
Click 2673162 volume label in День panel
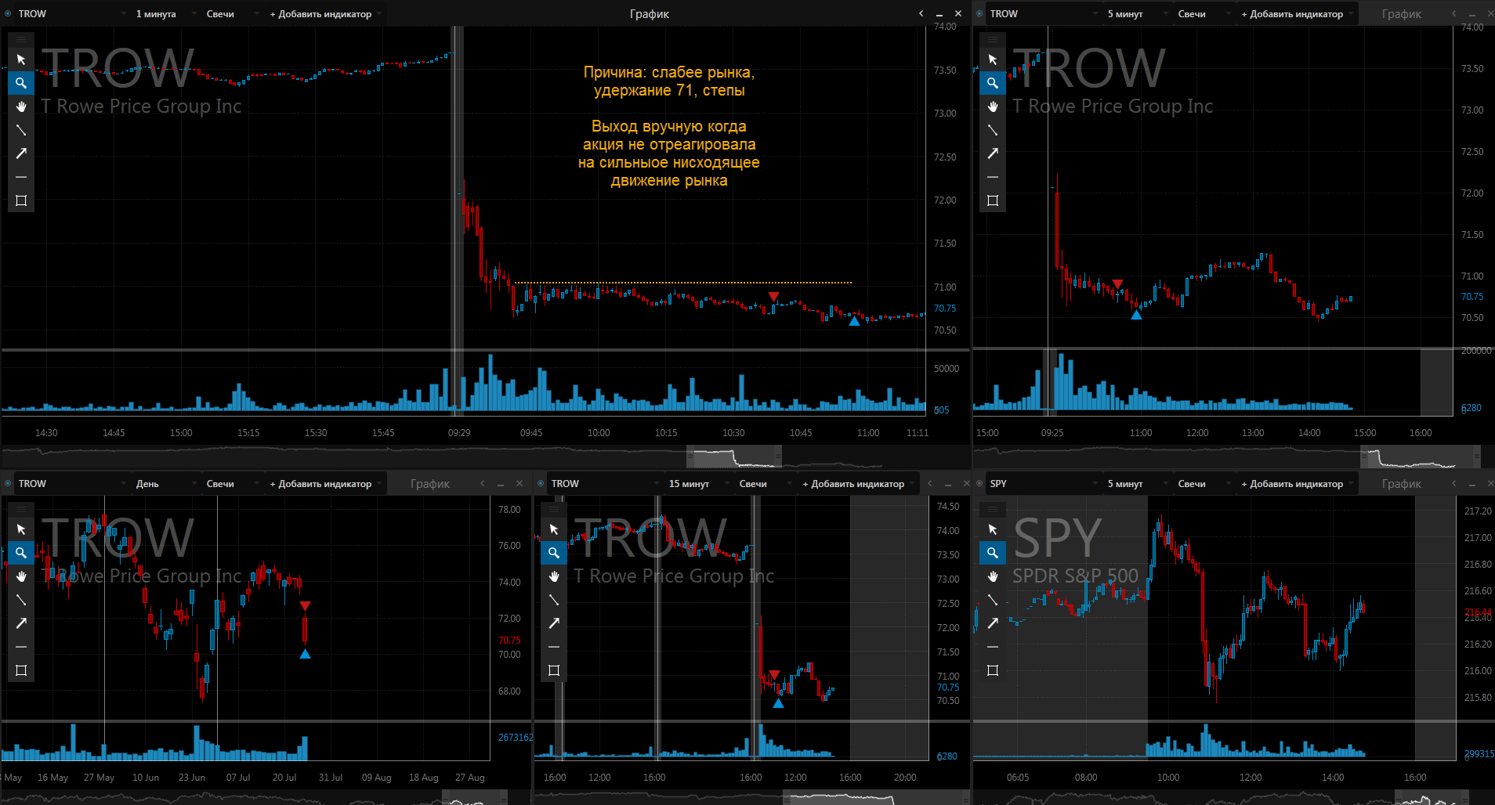pyautogui.click(x=516, y=737)
